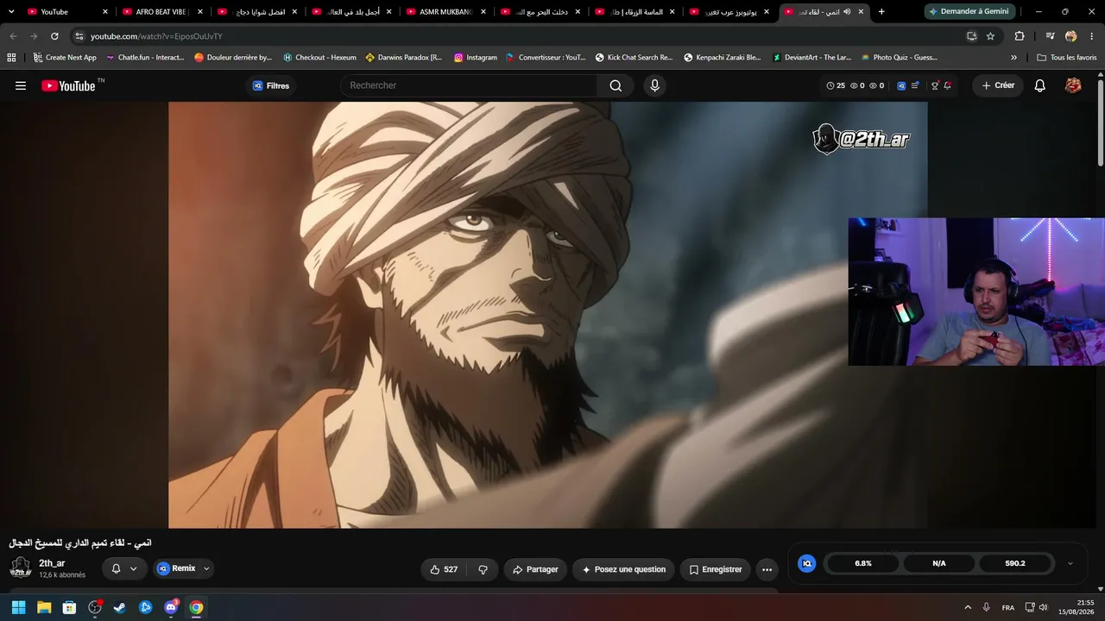Viewport: 1105px width, 621px height.
Task: Open the Chrome profile avatar
Action: tap(1071, 36)
